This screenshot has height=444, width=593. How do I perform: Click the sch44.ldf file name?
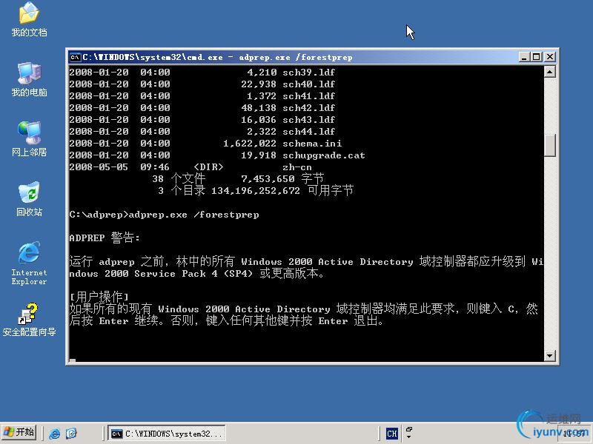click(308, 132)
